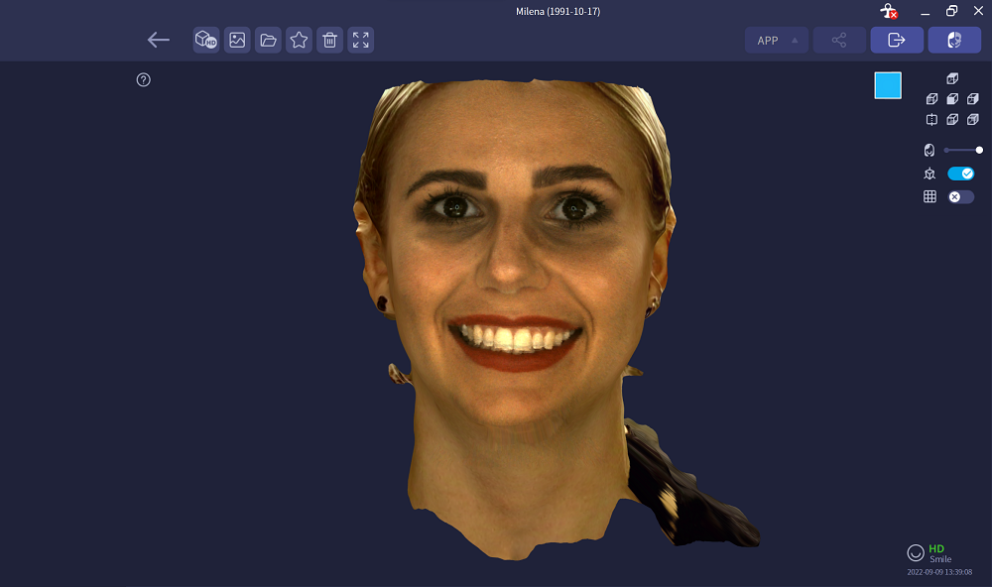The image size is (992, 587).
Task: Open the face analysis mode button
Action: click(954, 40)
